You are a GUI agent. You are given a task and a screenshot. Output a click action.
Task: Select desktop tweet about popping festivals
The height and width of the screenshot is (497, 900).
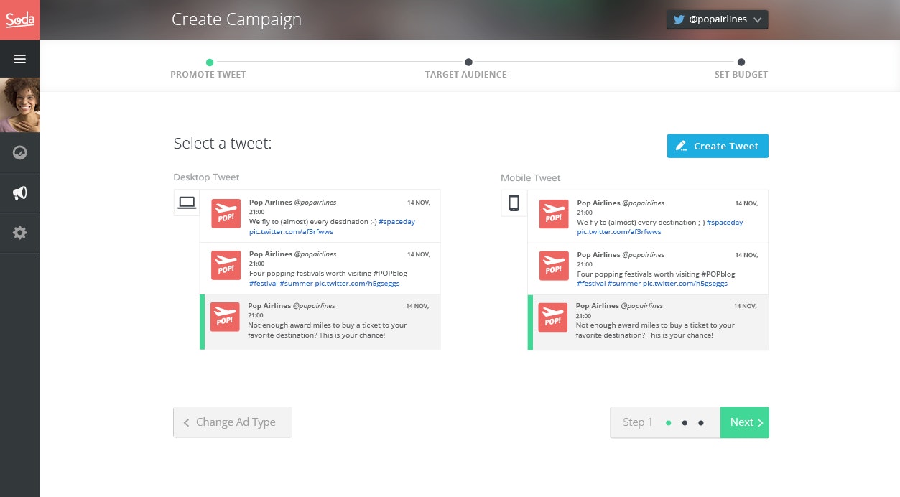(320, 268)
